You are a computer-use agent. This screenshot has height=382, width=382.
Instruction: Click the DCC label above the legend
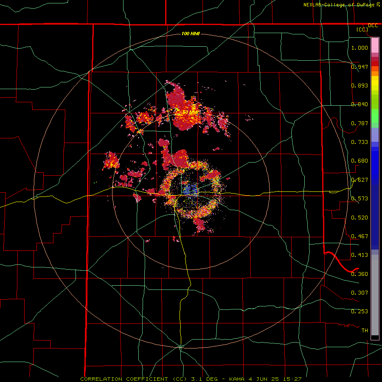pyautogui.click(x=373, y=25)
